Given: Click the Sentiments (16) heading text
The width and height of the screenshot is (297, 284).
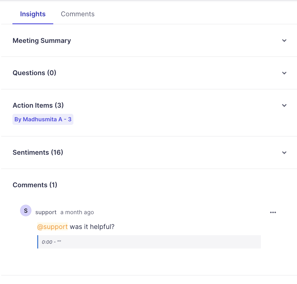Looking at the screenshot, I should click(38, 153).
